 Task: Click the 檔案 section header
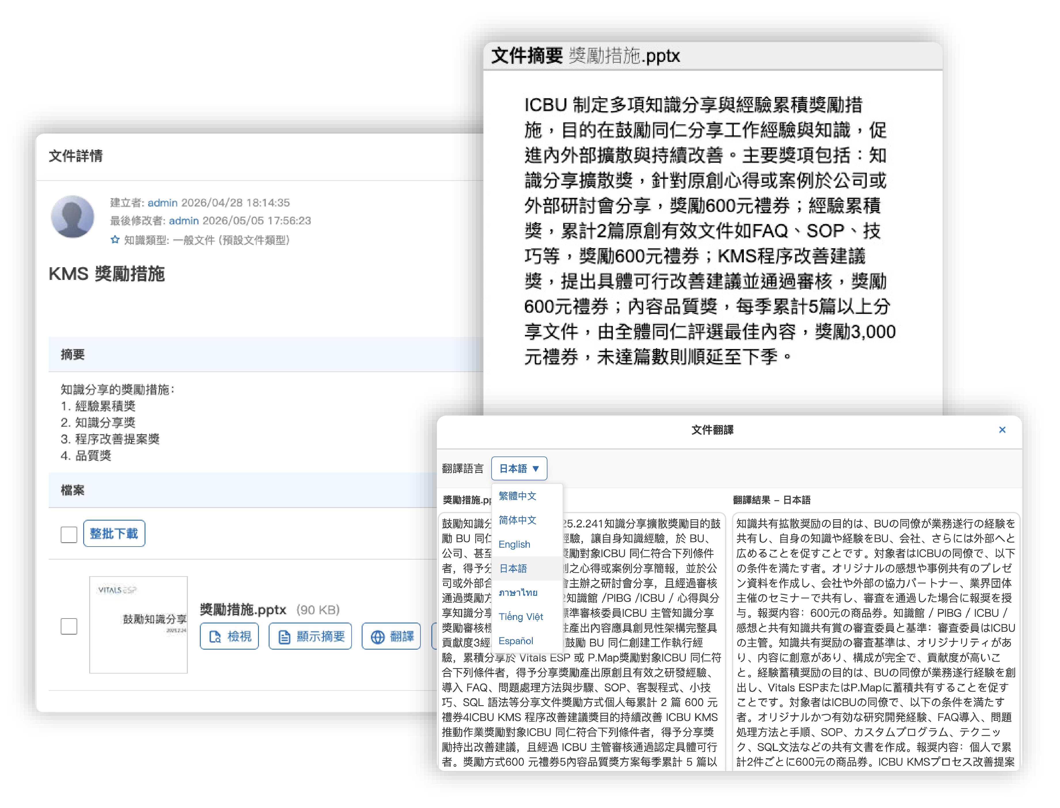tap(242, 490)
